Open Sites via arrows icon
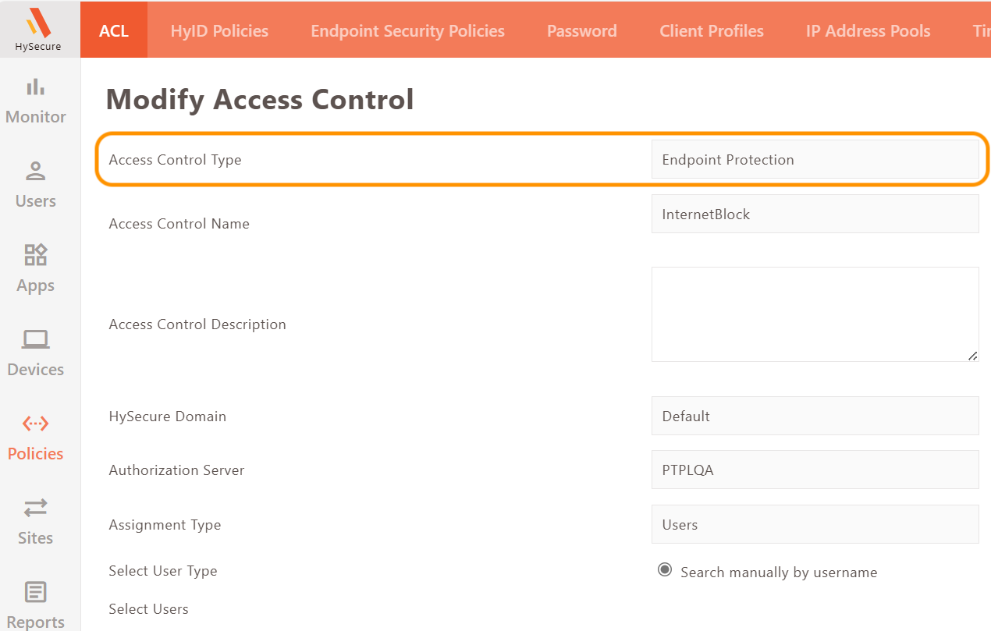Image resolution: width=991 pixels, height=631 pixels. 36,508
